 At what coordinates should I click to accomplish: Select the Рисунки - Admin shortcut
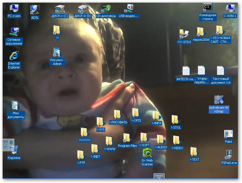(57, 53)
